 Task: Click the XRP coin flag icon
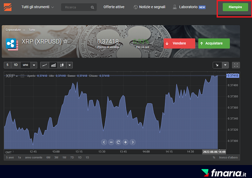click(x=12, y=44)
